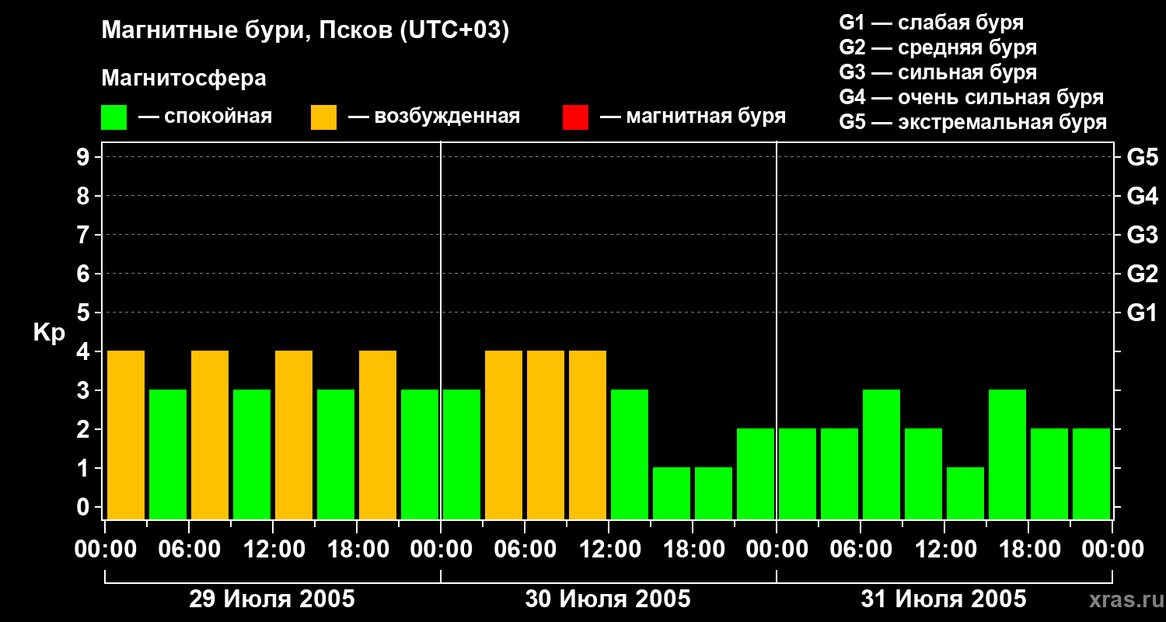The height and width of the screenshot is (622, 1166).
Task: Click the green 'спокойная' legend swatch
Action: click(x=114, y=117)
